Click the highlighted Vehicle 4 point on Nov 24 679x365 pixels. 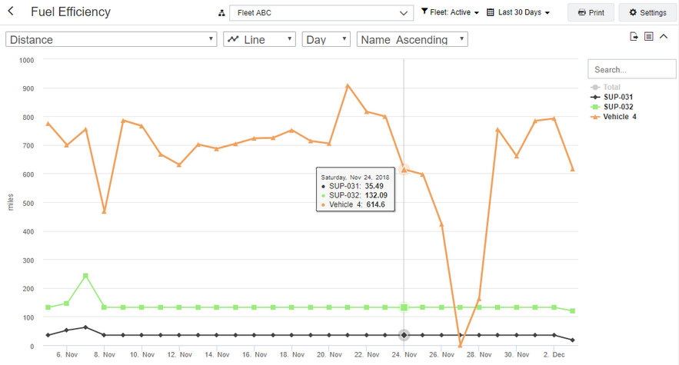click(x=404, y=169)
